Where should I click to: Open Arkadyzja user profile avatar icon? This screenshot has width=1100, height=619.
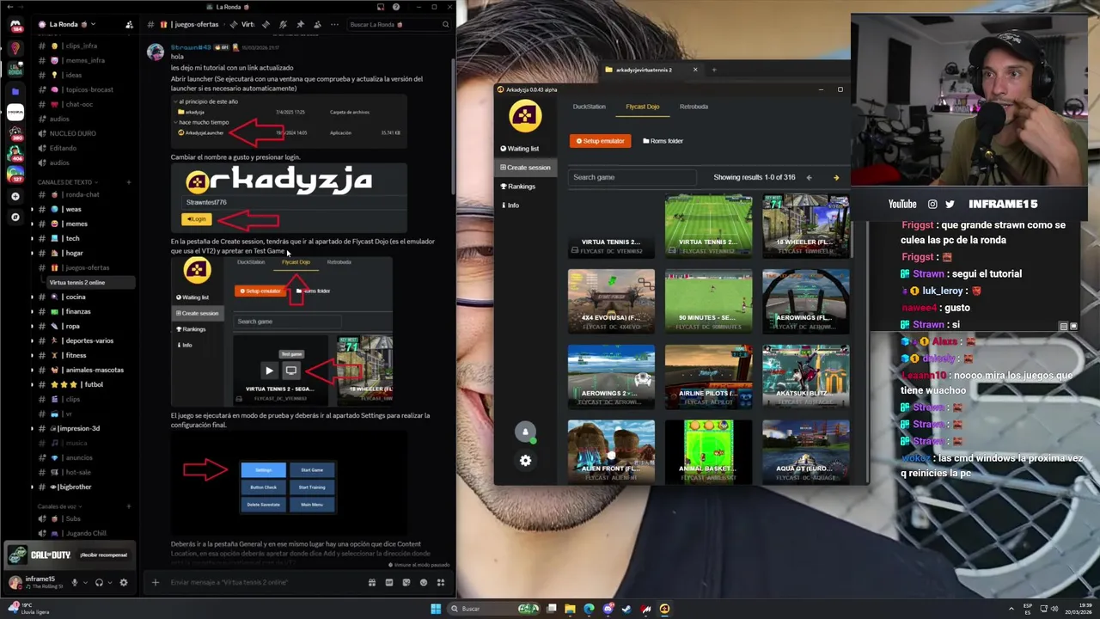point(525,432)
